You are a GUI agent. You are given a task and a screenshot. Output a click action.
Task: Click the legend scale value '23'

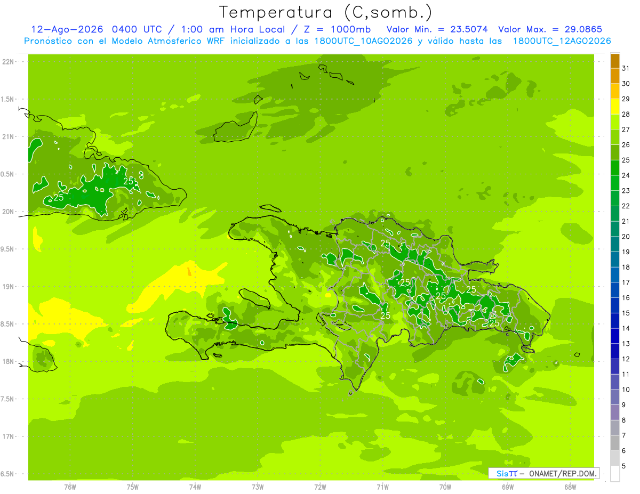pyautogui.click(x=626, y=191)
